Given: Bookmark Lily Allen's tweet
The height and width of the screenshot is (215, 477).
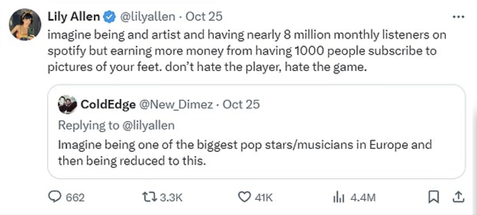Looking at the screenshot, I should point(433,197).
